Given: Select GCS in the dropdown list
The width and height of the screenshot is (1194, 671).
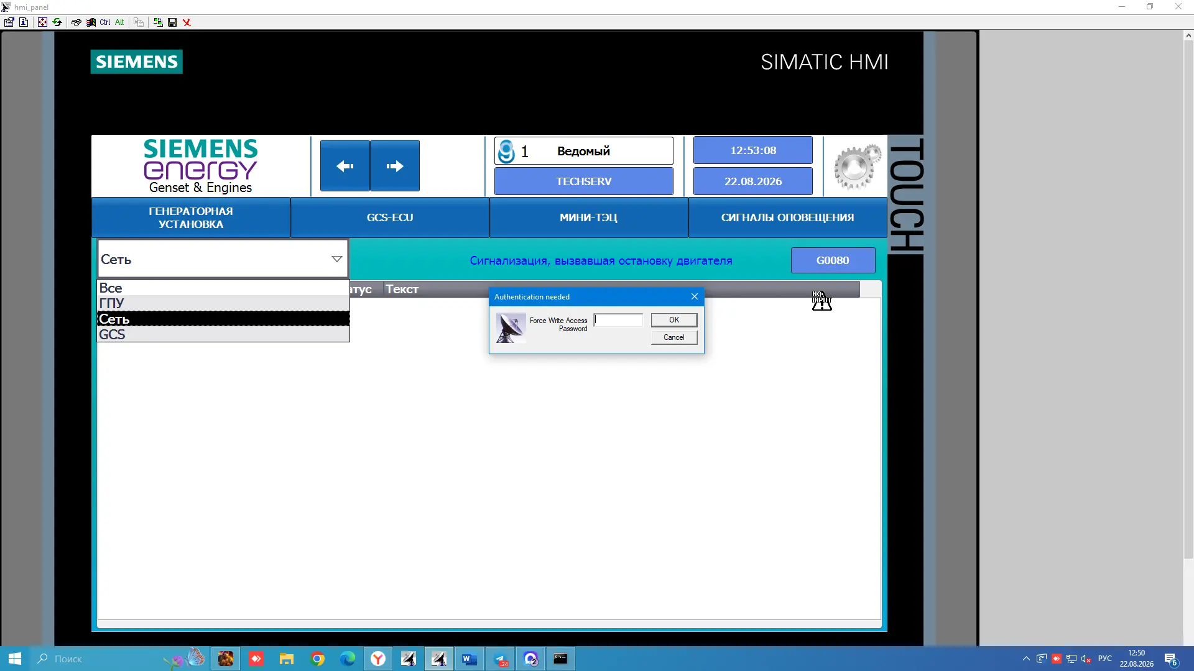Looking at the screenshot, I should click(x=223, y=334).
